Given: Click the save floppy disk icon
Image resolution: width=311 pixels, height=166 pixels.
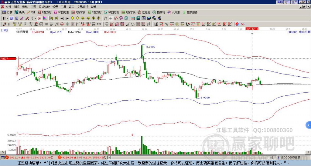Looking at the screenshot, I should (149, 18).
